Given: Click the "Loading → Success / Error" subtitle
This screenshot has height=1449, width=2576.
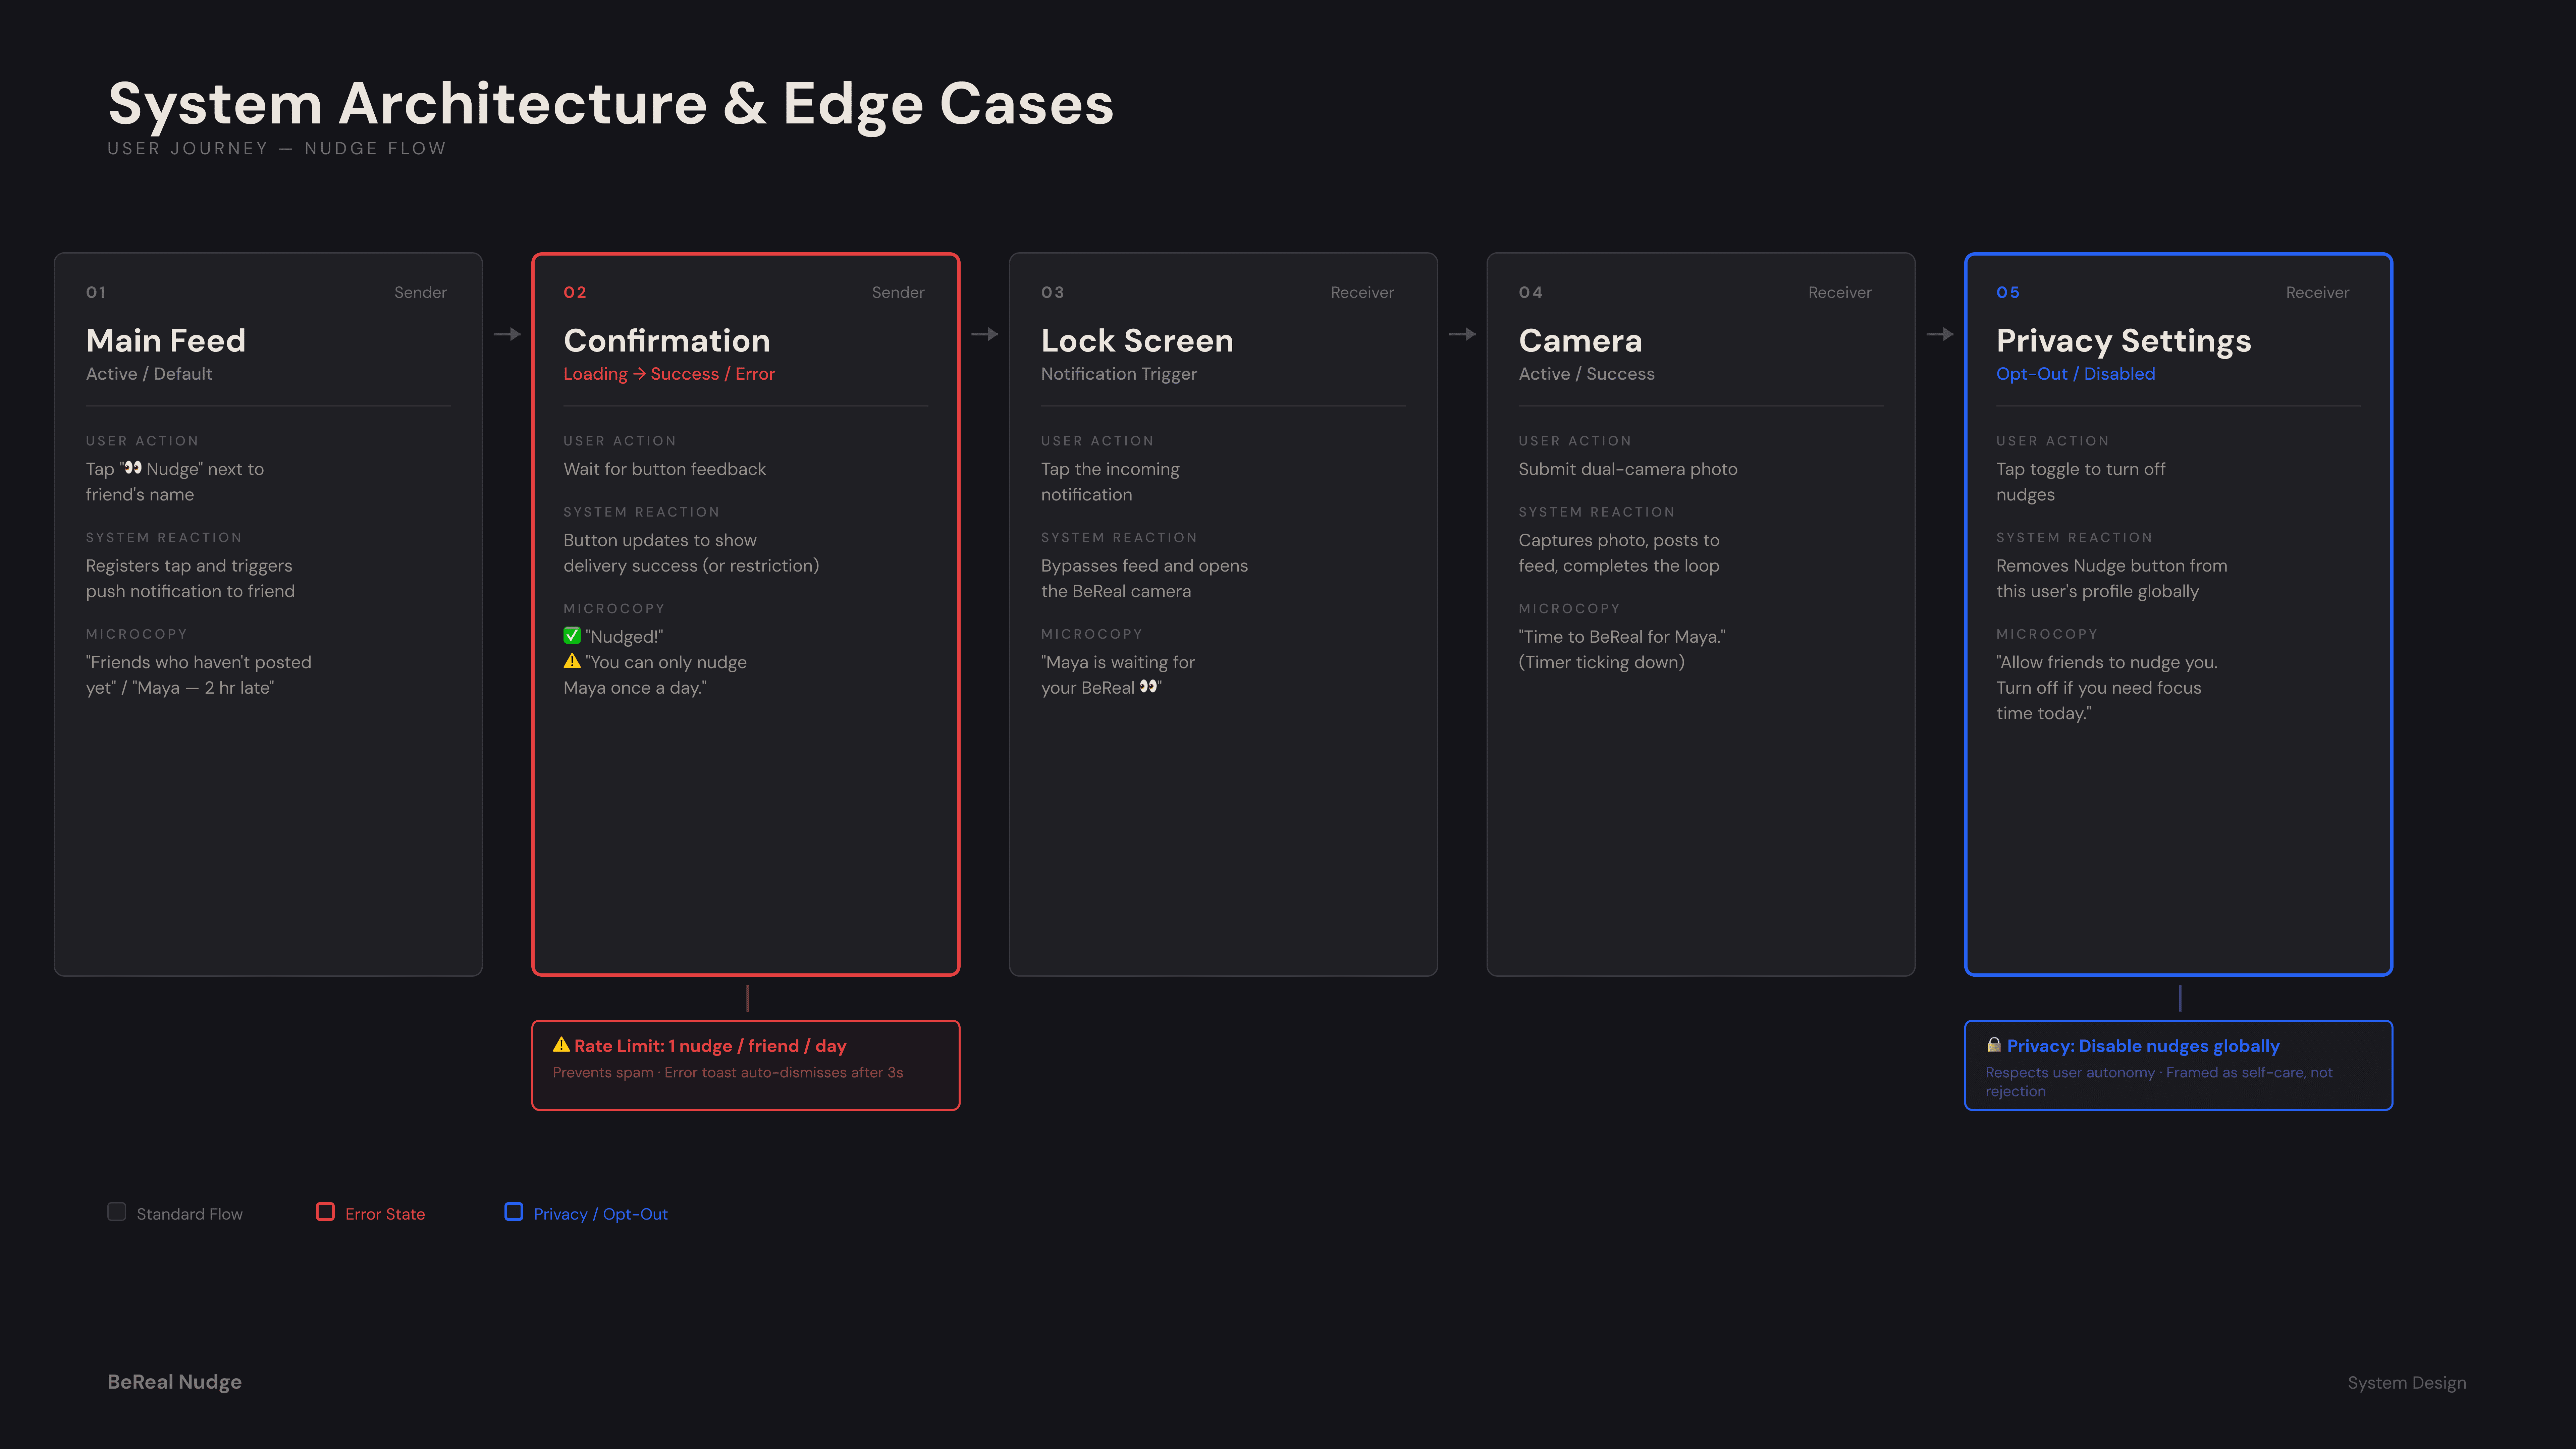Looking at the screenshot, I should pos(669,374).
